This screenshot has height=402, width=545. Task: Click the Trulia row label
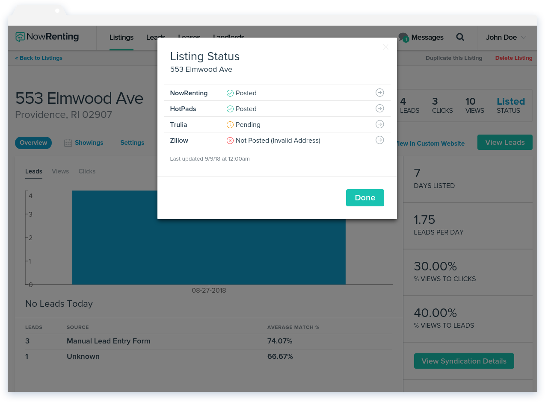point(179,125)
